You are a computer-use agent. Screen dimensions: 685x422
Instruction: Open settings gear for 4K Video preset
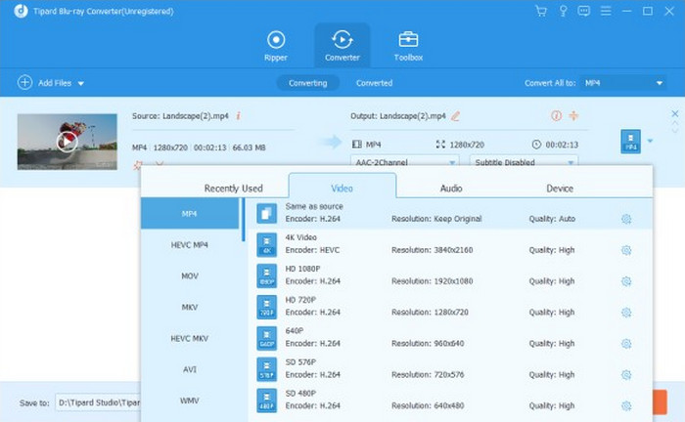[626, 249]
